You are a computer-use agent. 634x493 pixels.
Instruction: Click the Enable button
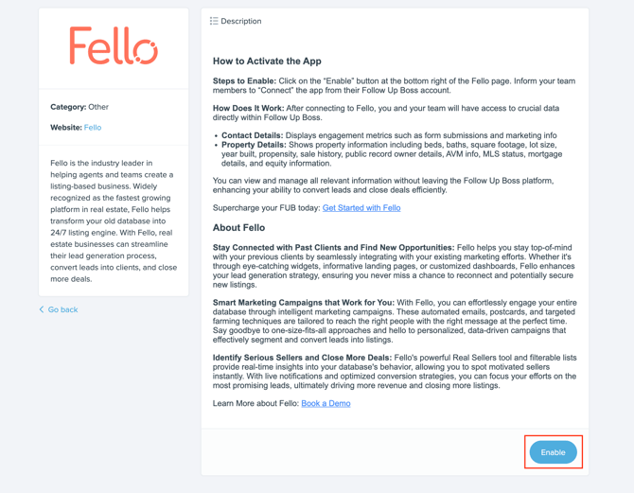point(554,452)
